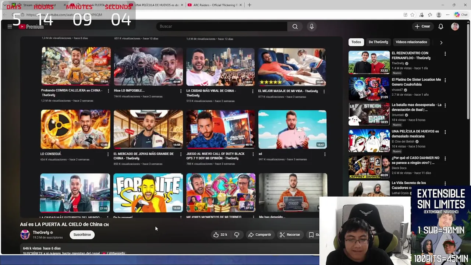Image resolution: width=471 pixels, height=265 pixels.
Task: Start voice search with microphone icon
Action: (x=312, y=26)
